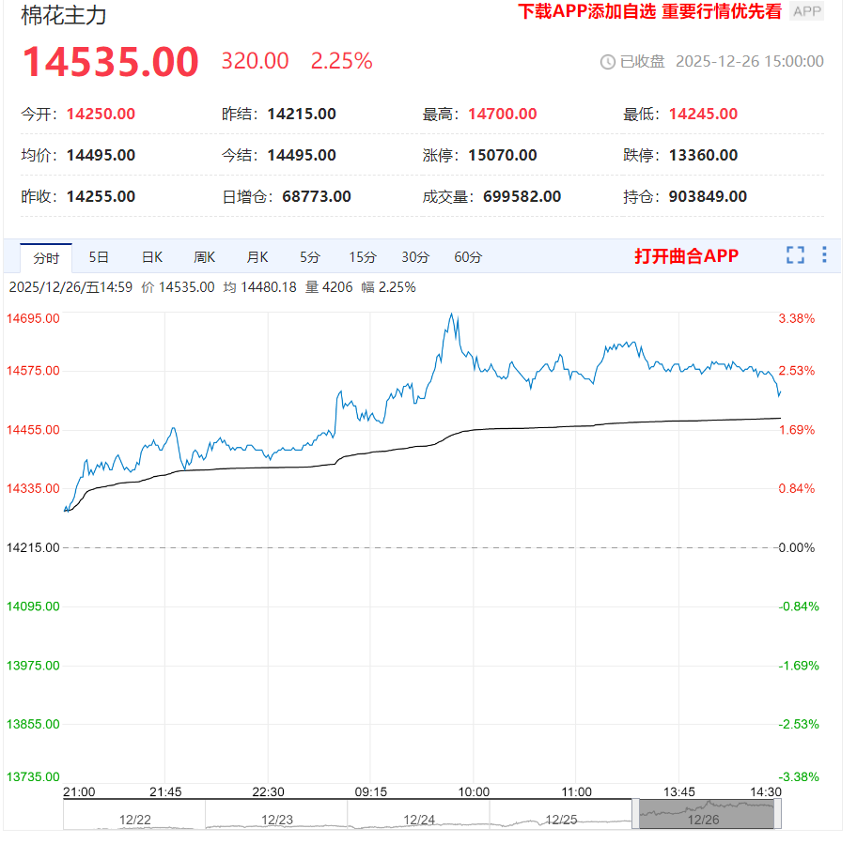The image size is (857, 844).
Task: Show the 月K chart
Action: pos(257,257)
